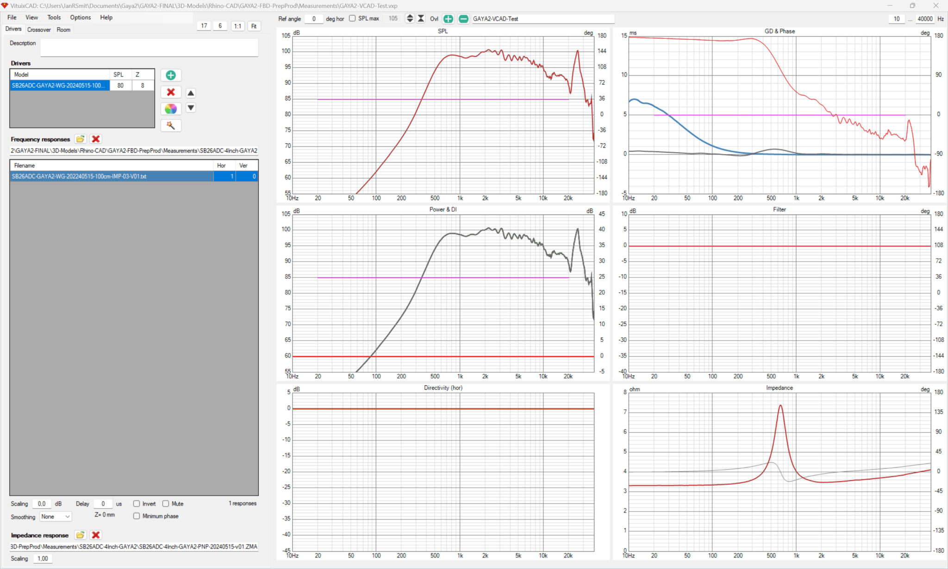Click the Impedance chart title

[780, 388]
